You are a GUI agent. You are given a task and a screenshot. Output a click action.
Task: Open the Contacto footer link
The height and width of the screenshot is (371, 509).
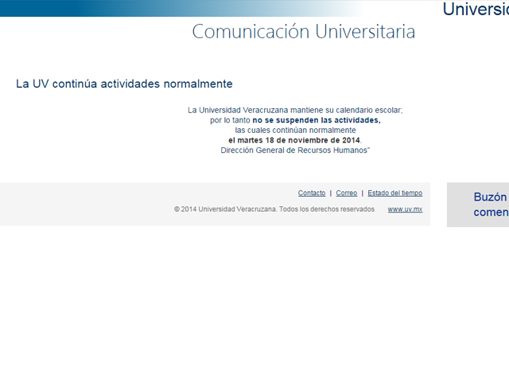point(311,193)
